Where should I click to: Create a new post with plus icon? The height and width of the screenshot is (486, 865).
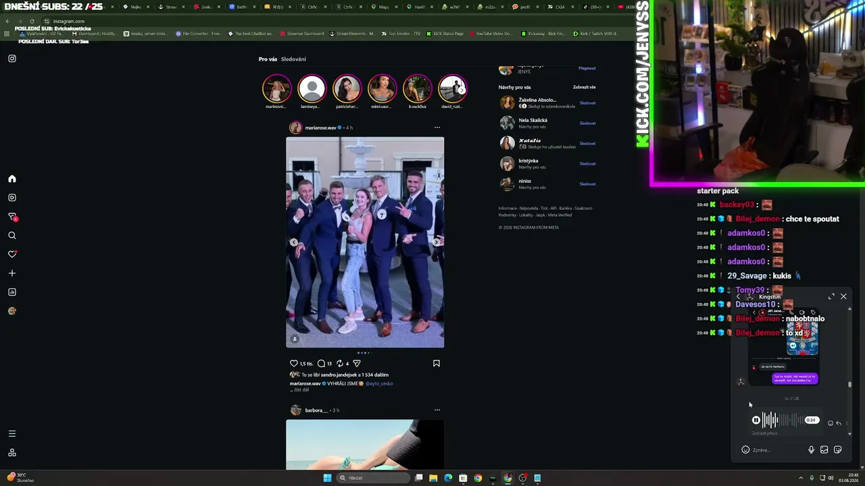pyautogui.click(x=12, y=273)
